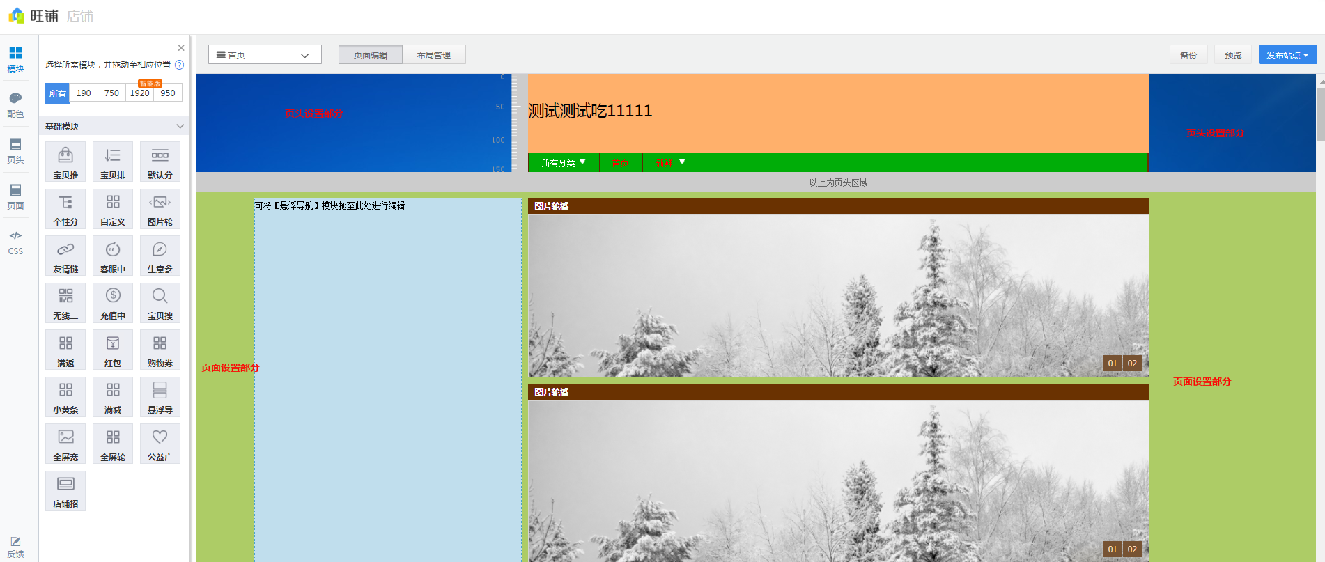This screenshot has width=1325, height=562.
Task: Close the module selection panel
Action: 181,48
